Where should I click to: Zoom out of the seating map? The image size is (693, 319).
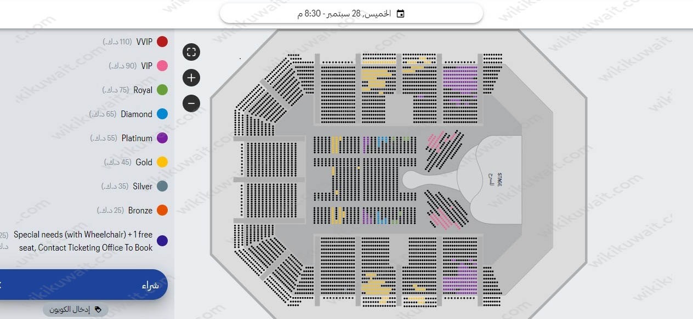coord(191,103)
